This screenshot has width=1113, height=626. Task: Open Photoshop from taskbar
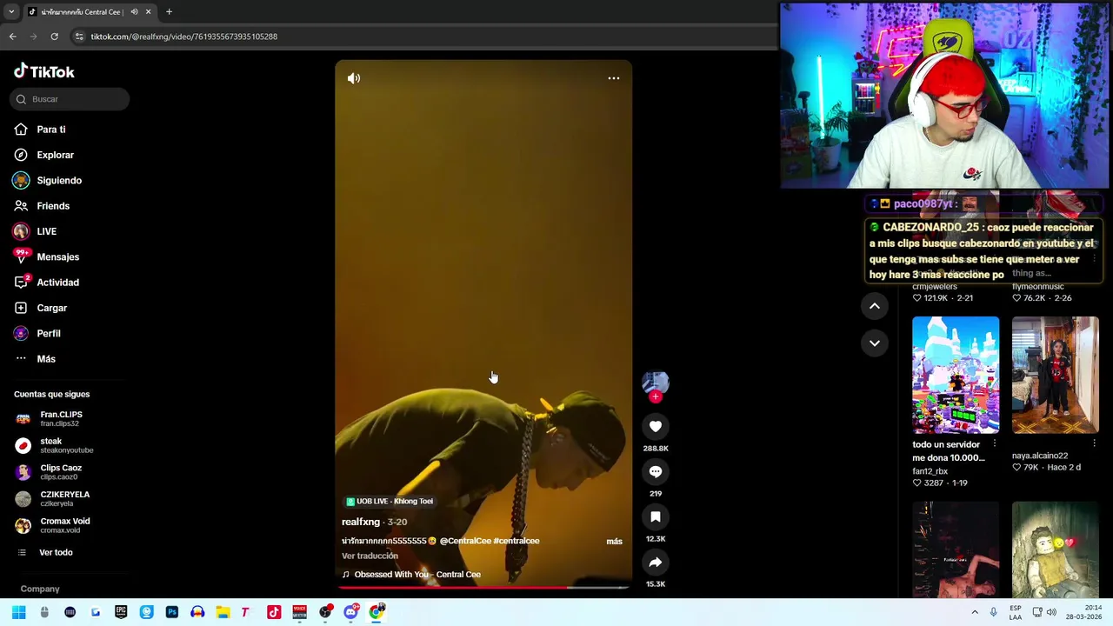(172, 612)
